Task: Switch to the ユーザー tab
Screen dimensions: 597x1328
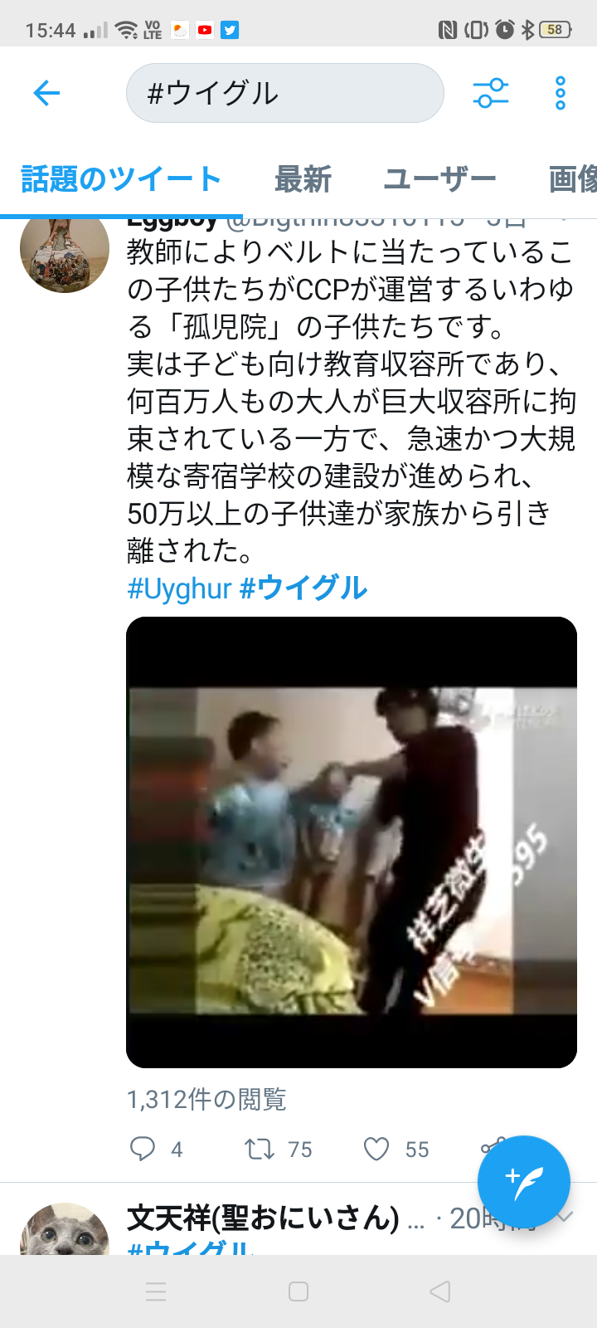Action: tap(440, 179)
